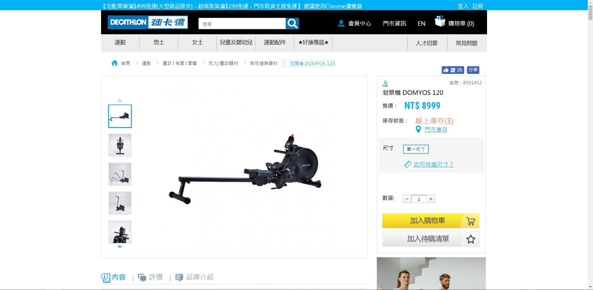Open 如何挑選尺寸？ size guide link
593x290 pixels.
tap(434, 164)
